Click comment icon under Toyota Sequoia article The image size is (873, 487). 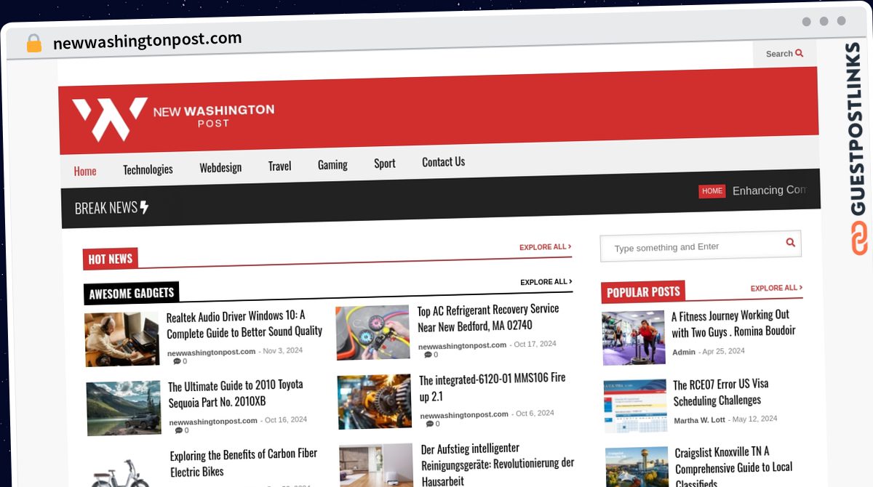pos(179,430)
